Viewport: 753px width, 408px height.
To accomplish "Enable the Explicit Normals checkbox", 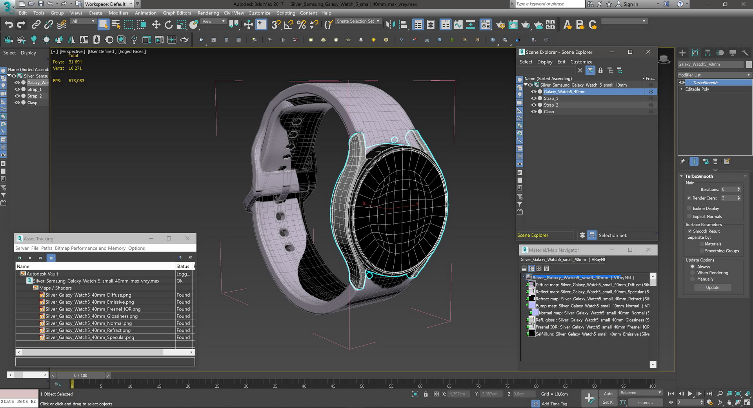I will [689, 217].
